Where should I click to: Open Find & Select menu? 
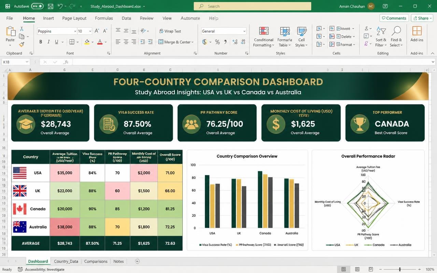pos(396,37)
